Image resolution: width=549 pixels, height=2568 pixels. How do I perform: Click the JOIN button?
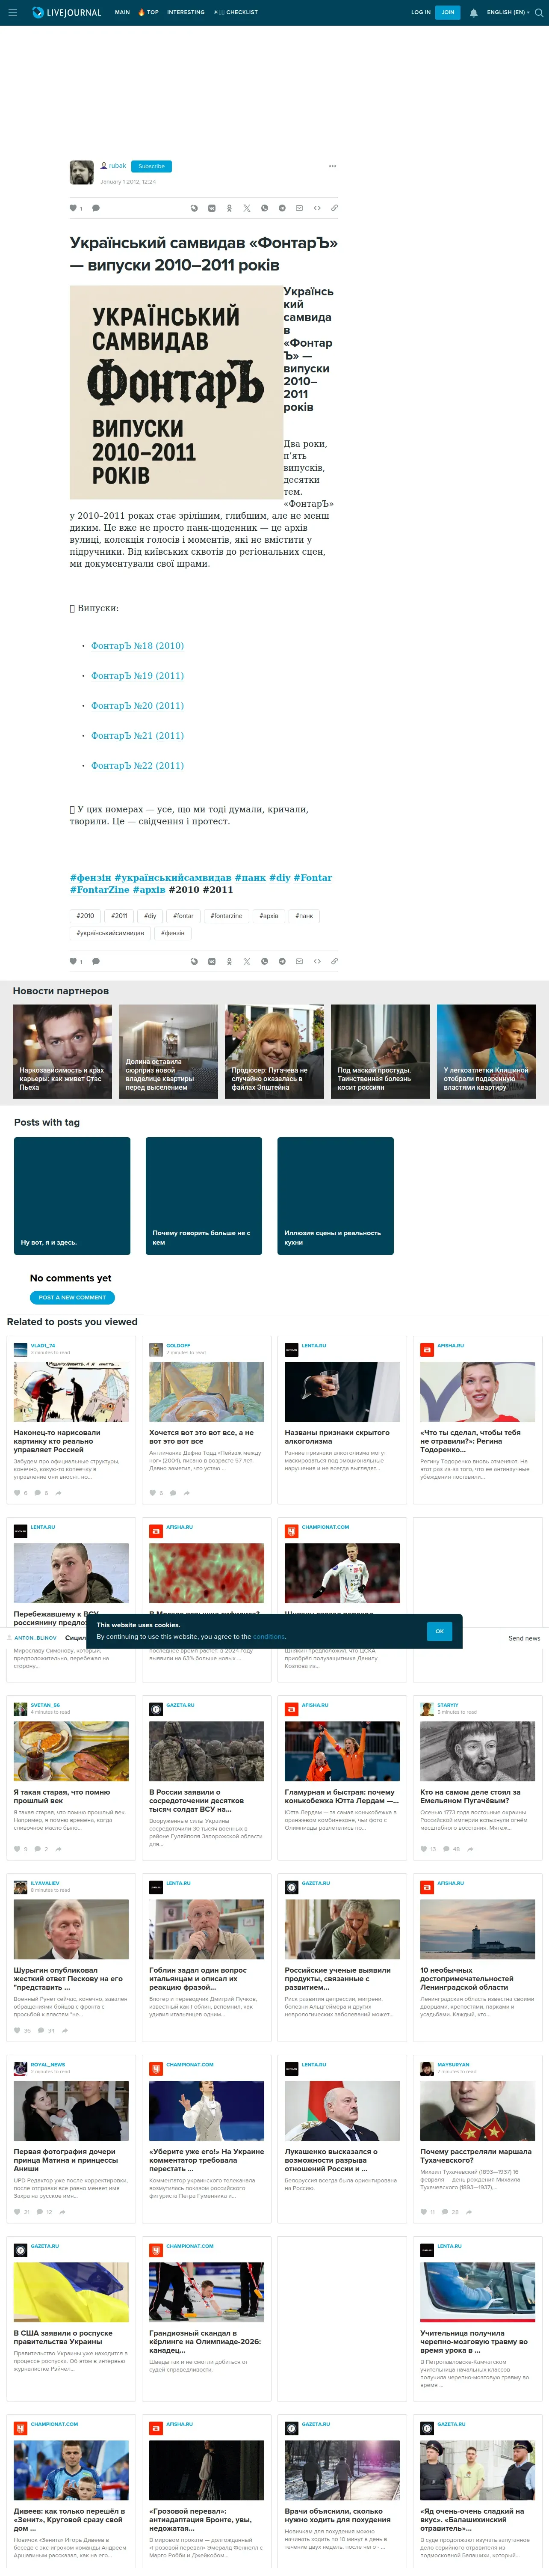447,13
